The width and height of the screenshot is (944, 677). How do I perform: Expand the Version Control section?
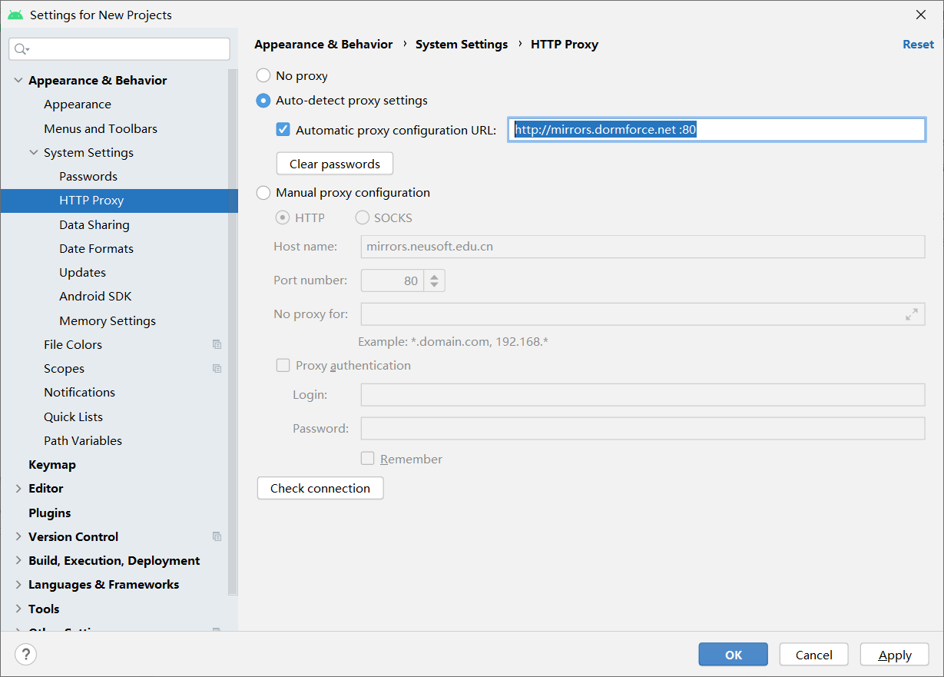pos(18,536)
